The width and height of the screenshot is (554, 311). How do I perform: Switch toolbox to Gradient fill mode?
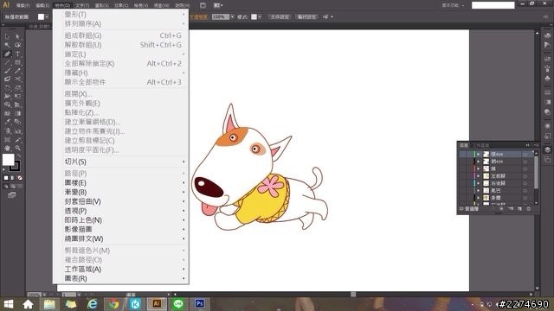13,178
